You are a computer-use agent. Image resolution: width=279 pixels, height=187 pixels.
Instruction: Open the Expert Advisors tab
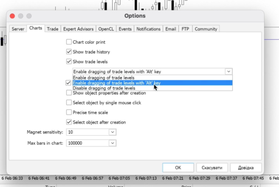tap(78, 29)
